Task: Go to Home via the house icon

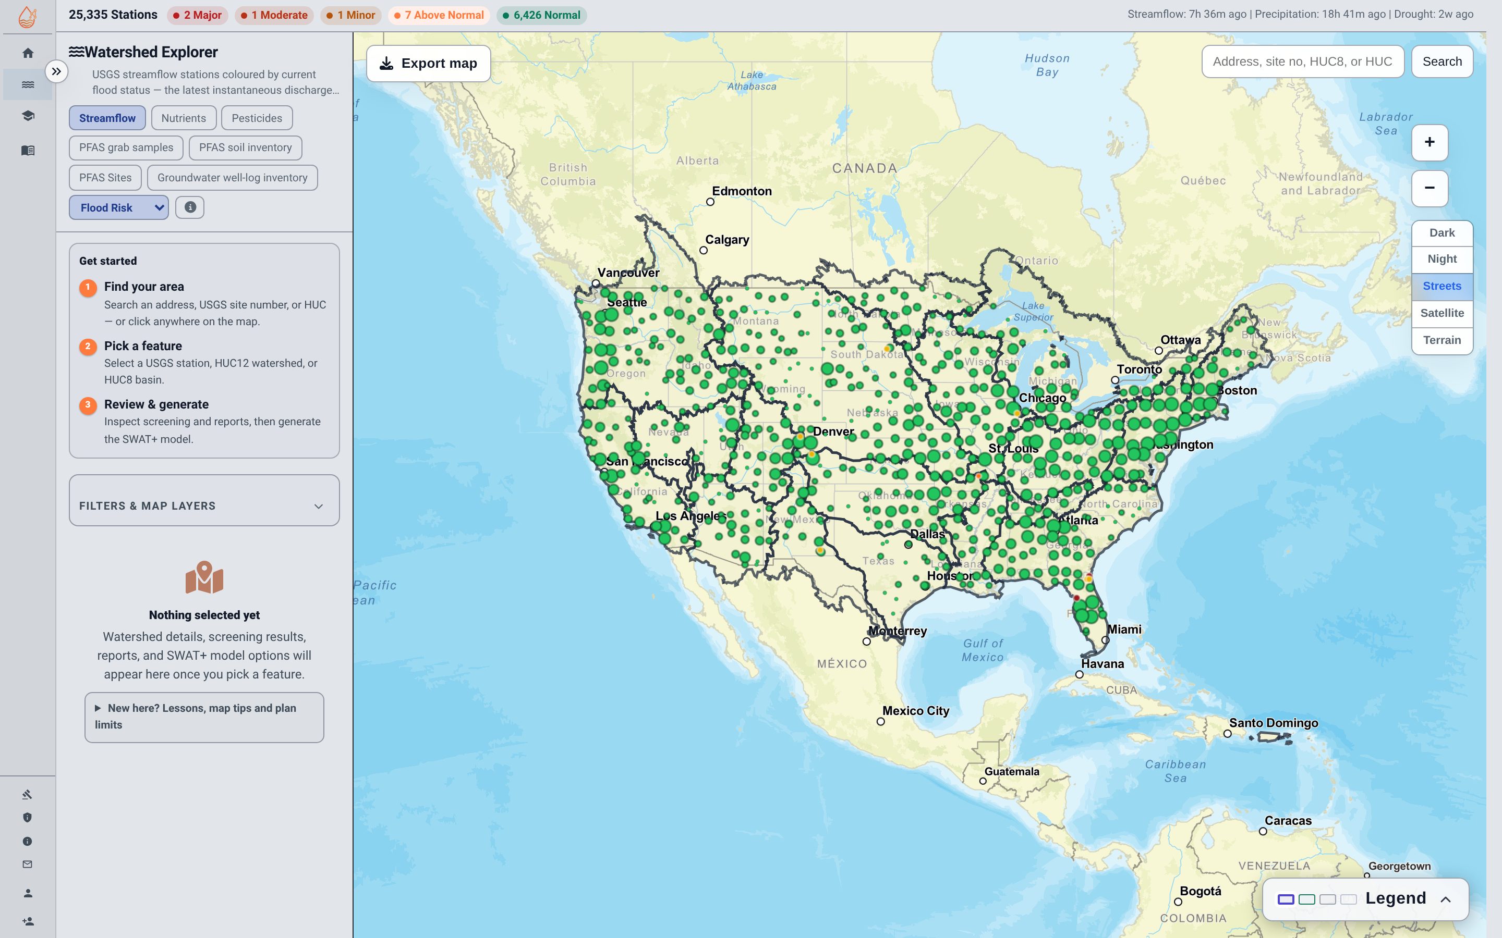Action: pos(28,53)
